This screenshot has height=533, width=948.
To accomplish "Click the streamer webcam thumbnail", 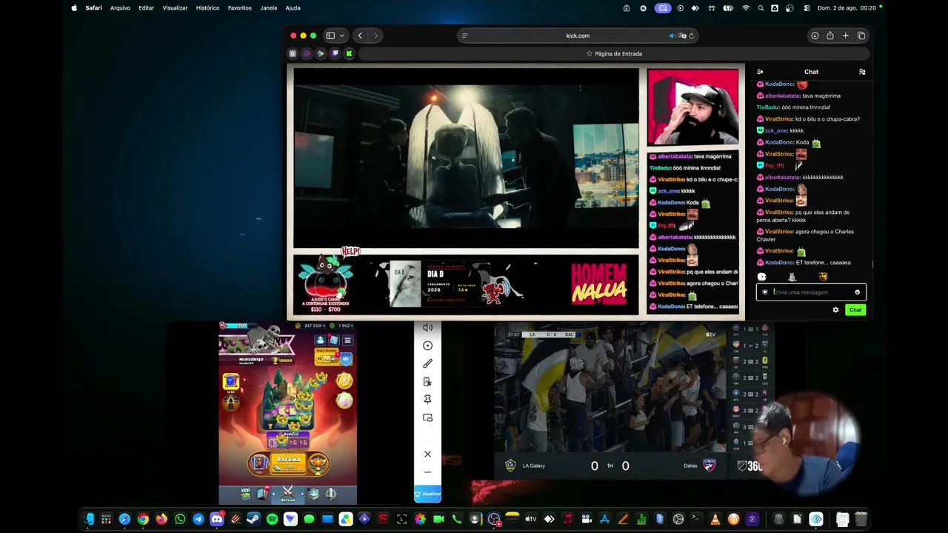I will [x=692, y=107].
